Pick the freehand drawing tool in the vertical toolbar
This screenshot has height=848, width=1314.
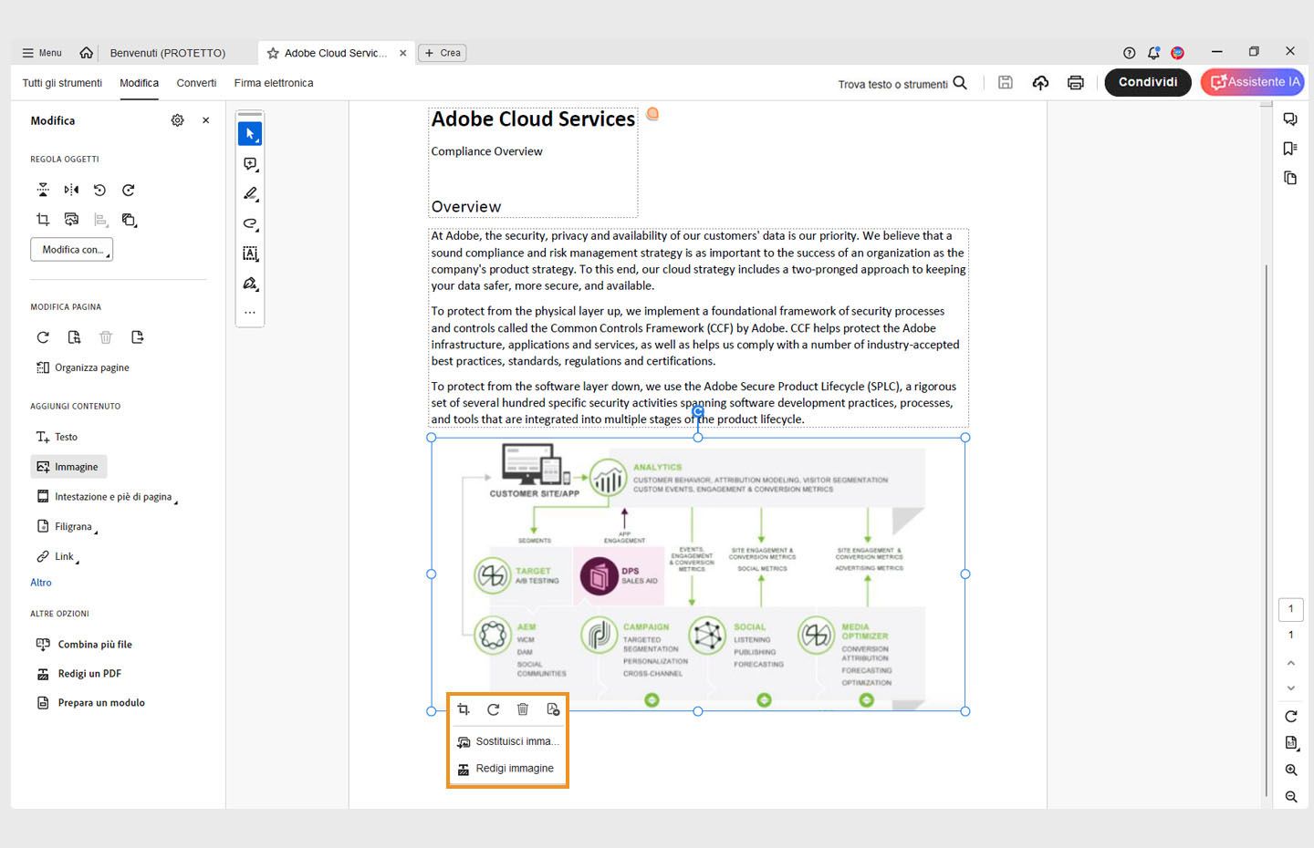pyautogui.click(x=250, y=223)
